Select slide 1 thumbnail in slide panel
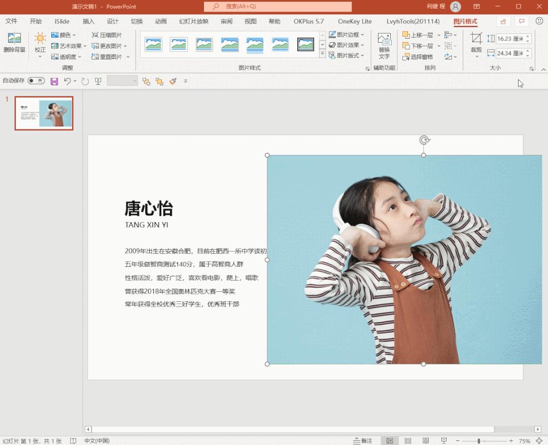This screenshot has height=445, width=548. [x=44, y=113]
